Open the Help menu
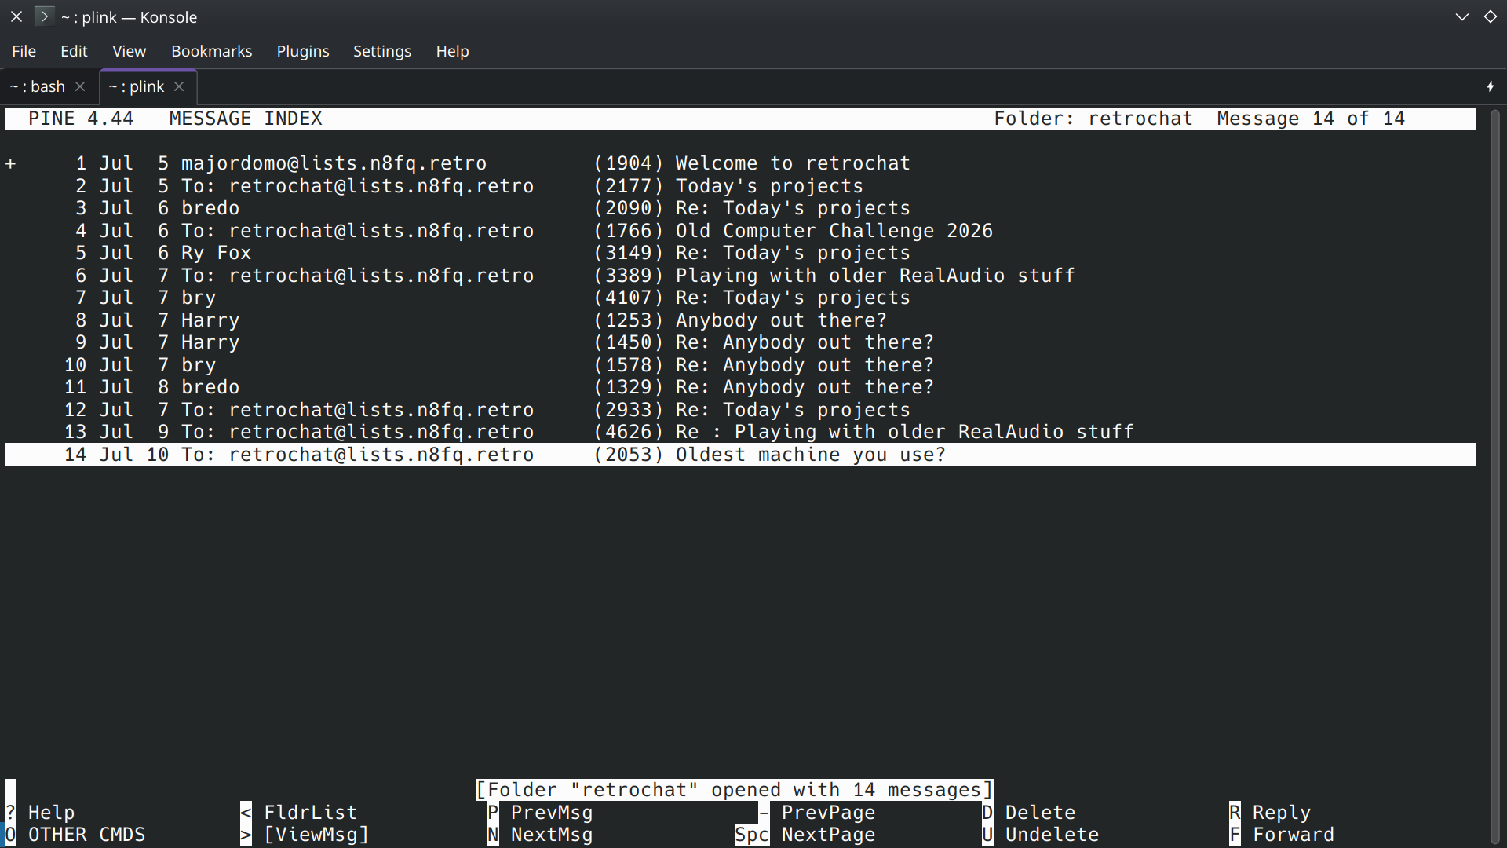The height and width of the screenshot is (848, 1507). [452, 51]
